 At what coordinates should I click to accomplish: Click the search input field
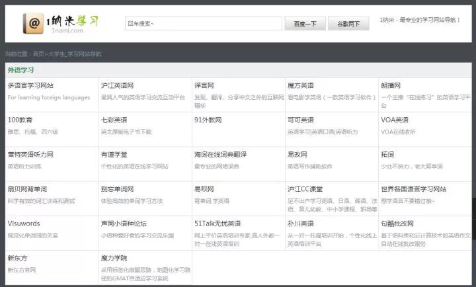(204, 23)
